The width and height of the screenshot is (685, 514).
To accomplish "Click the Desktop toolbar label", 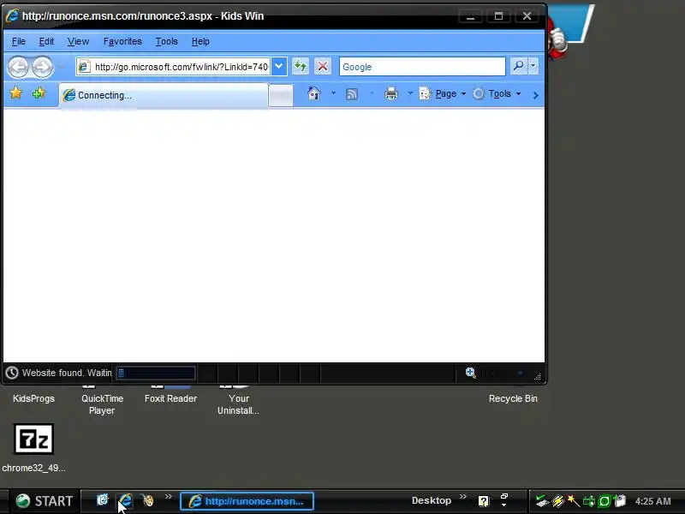I will 432,500.
